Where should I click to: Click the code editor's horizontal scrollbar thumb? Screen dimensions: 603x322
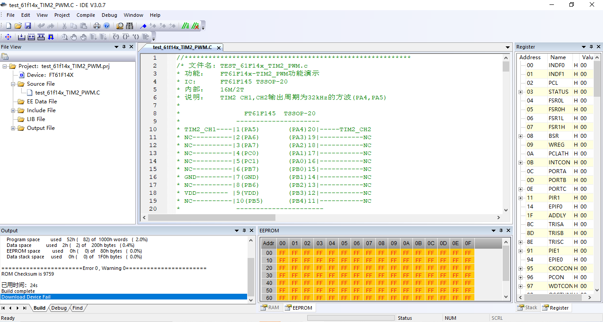point(211,217)
